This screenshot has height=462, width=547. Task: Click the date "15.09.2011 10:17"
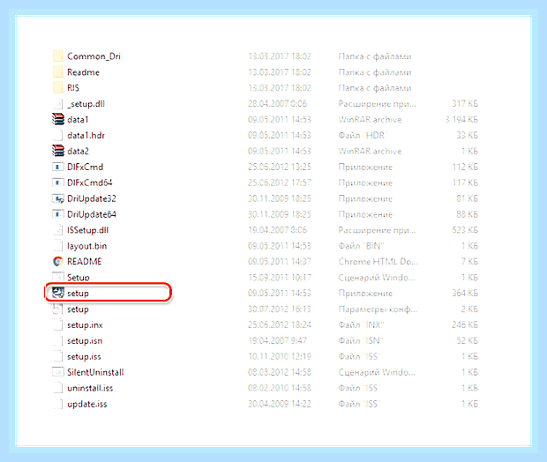280,277
